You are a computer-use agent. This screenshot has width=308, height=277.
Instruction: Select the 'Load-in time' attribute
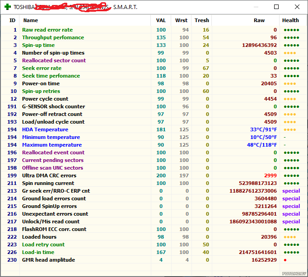38,252
